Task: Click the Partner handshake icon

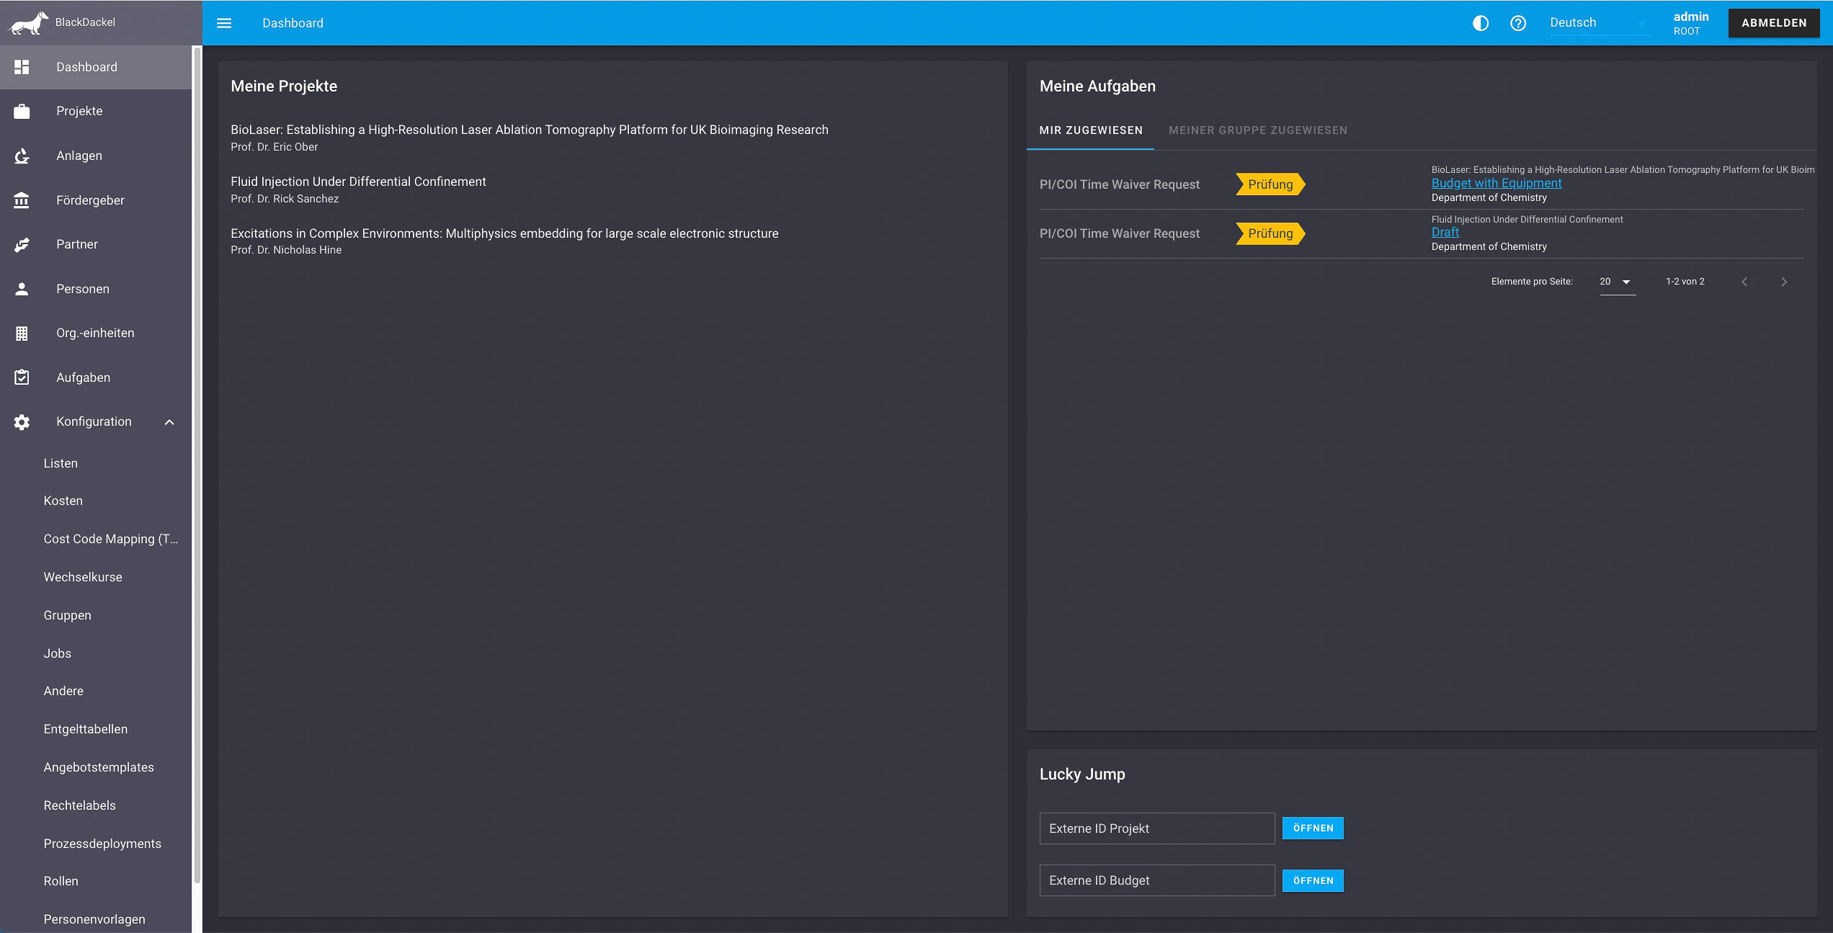Action: (22, 244)
